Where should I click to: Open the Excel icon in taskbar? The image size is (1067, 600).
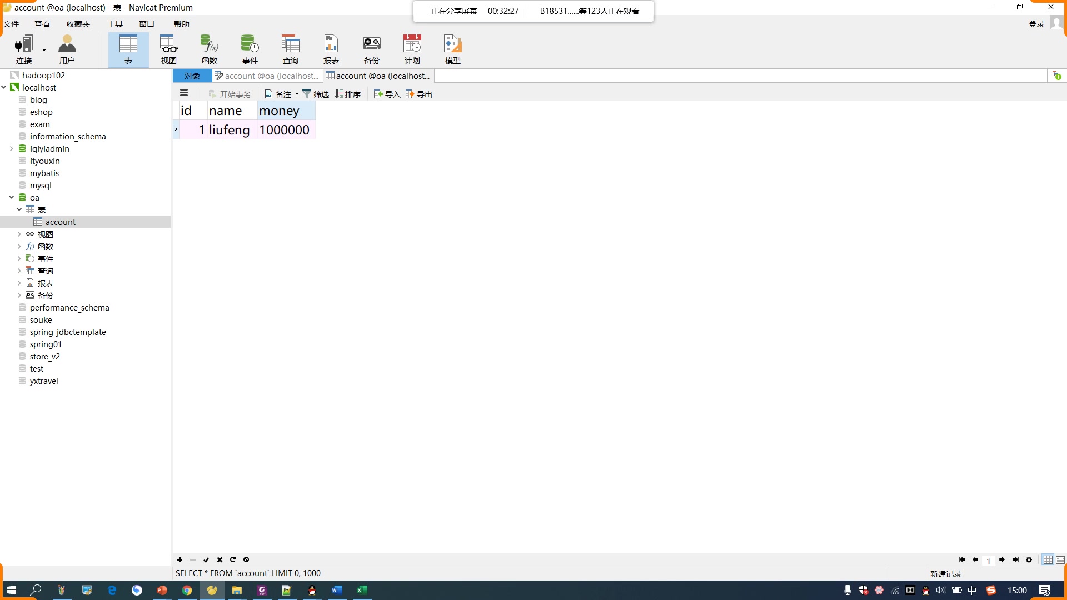[x=362, y=590]
